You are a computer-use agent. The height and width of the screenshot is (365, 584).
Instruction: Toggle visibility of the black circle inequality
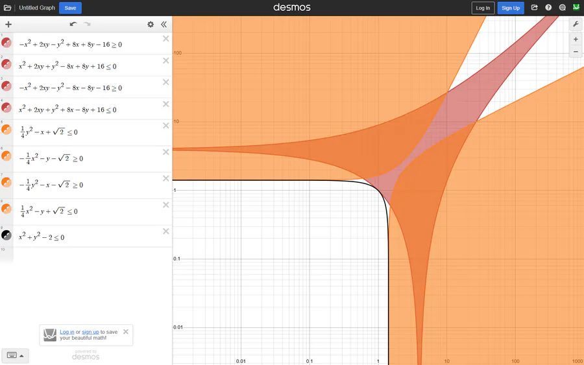point(6,235)
